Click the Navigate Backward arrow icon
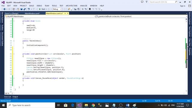Screen dimensions: 192x108 click(x=4, y=9)
